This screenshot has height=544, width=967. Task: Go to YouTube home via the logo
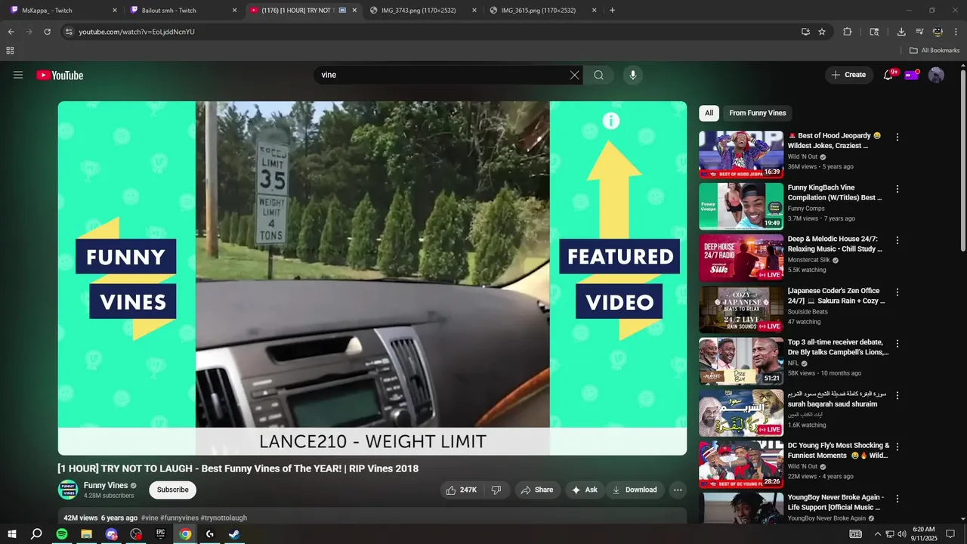point(60,75)
